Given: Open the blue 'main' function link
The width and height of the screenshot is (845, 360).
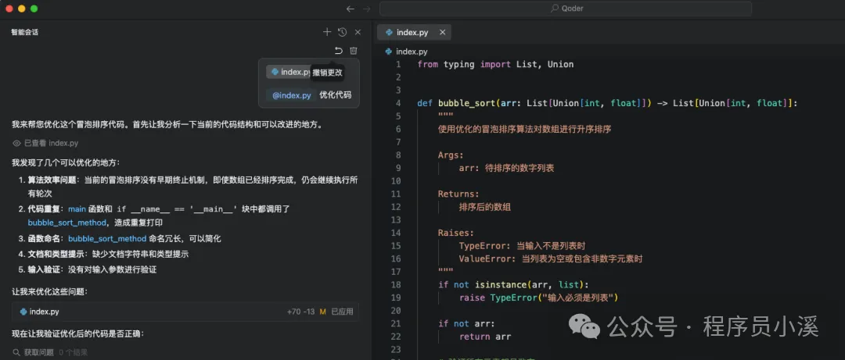Looking at the screenshot, I should [x=77, y=209].
